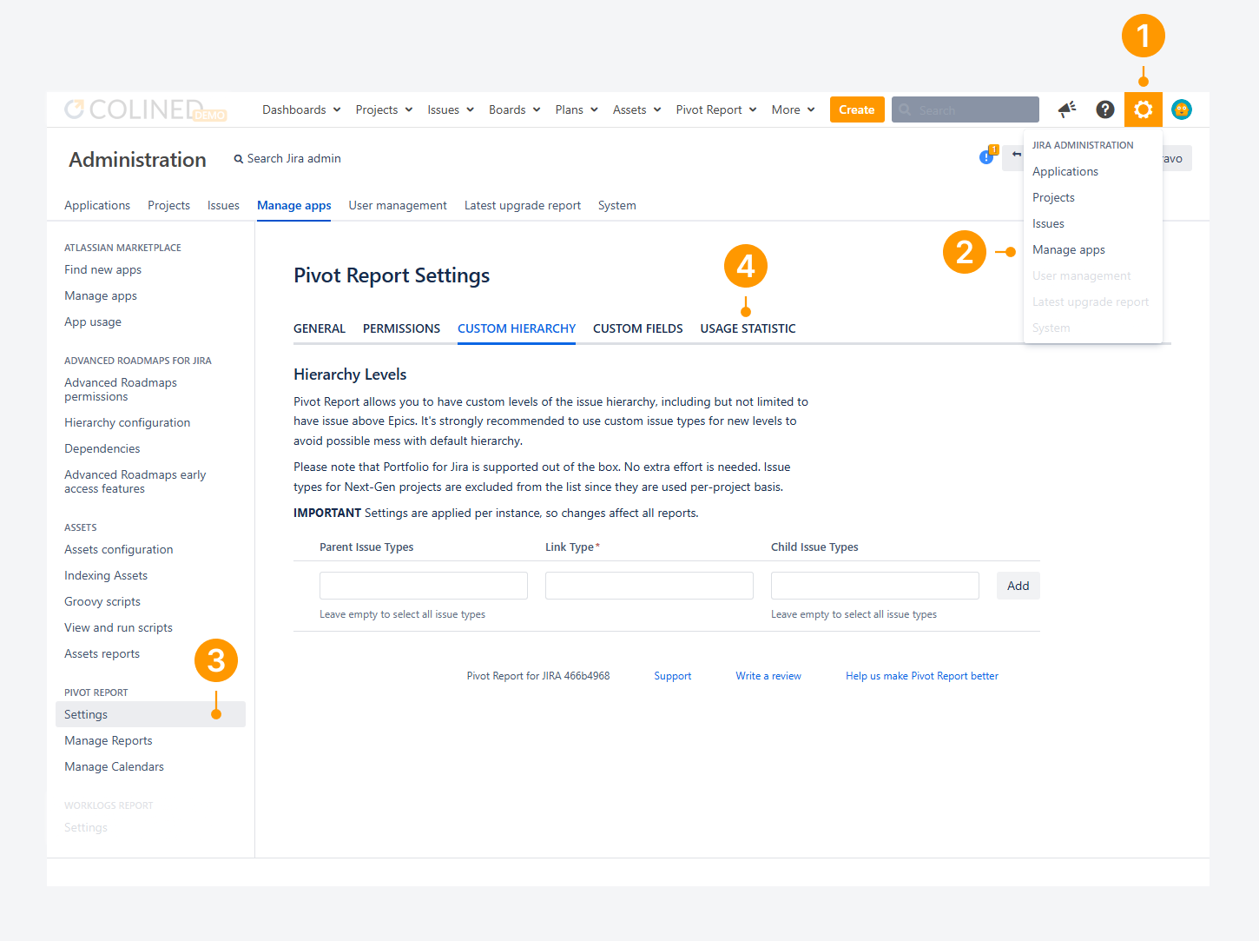Open Groovy scripts in the sidebar

pos(102,601)
